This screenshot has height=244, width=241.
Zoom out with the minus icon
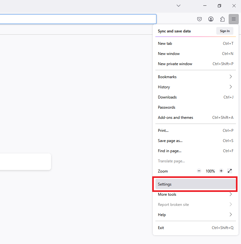[x=199, y=171]
